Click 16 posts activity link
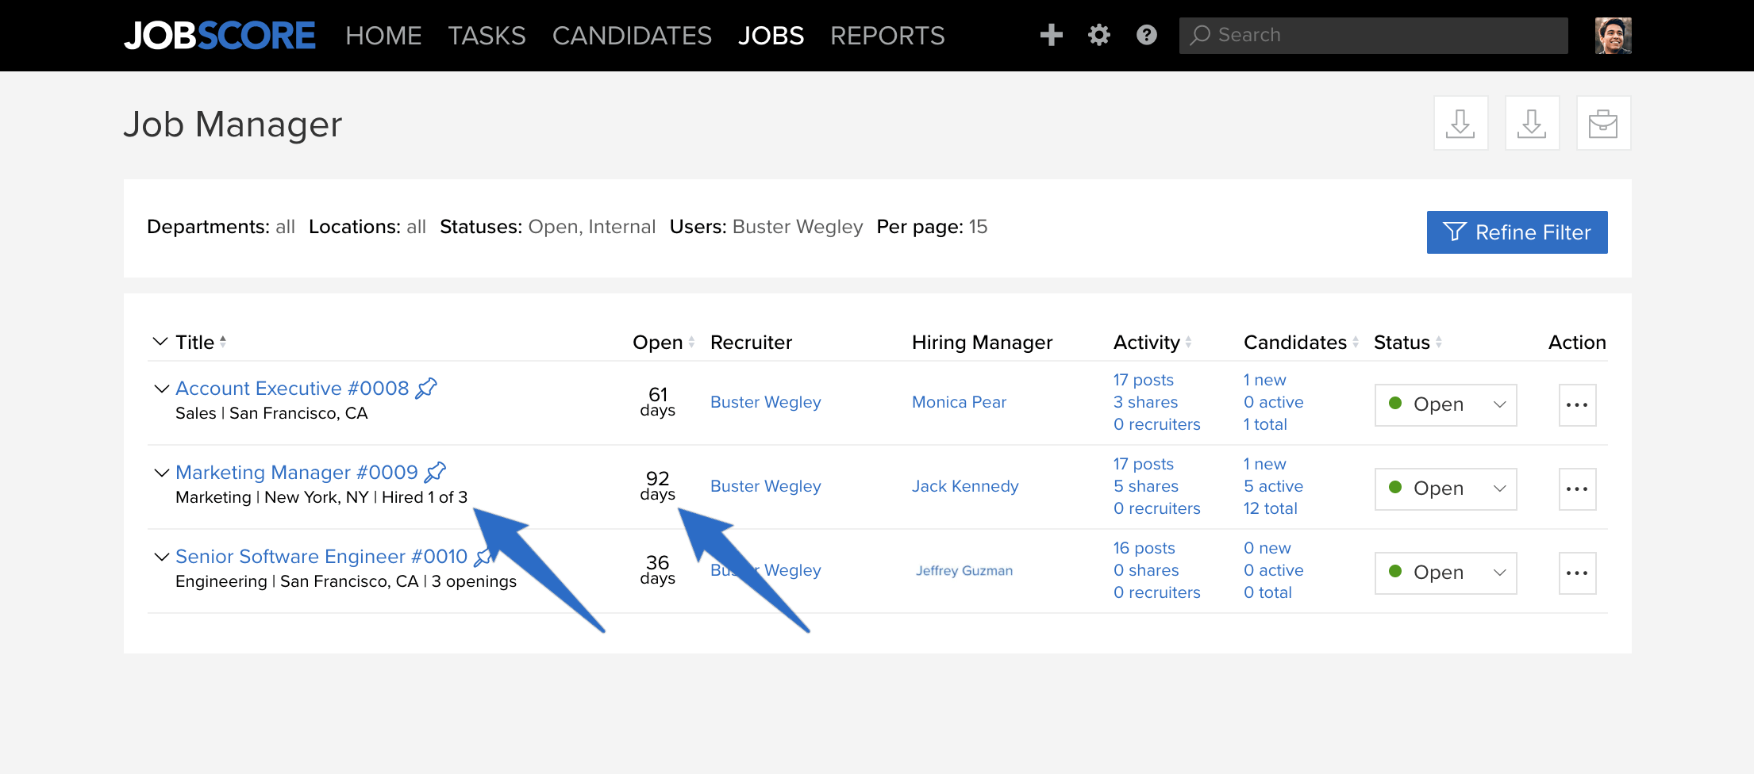This screenshot has width=1754, height=774. [1144, 548]
